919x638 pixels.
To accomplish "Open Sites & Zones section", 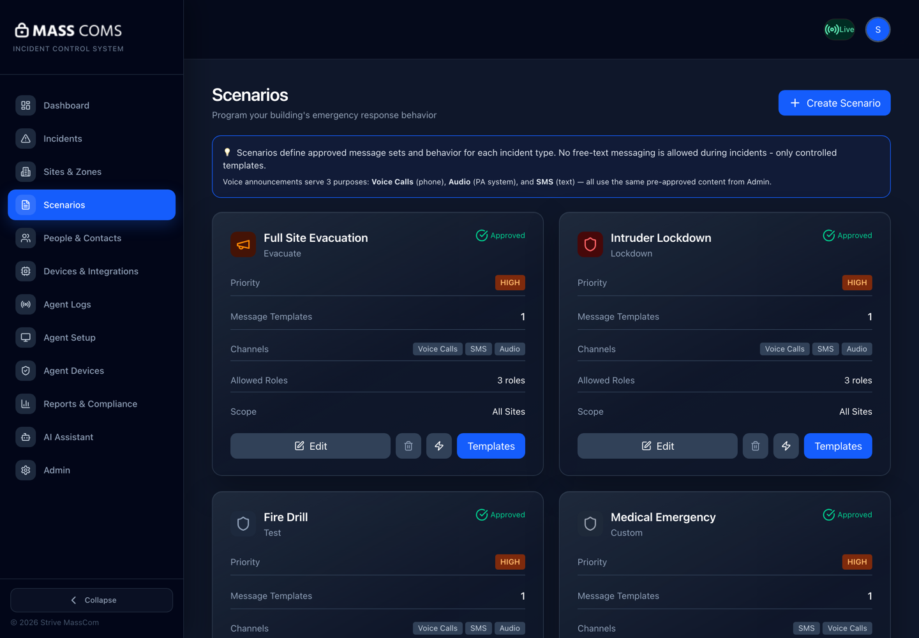I will pos(92,172).
